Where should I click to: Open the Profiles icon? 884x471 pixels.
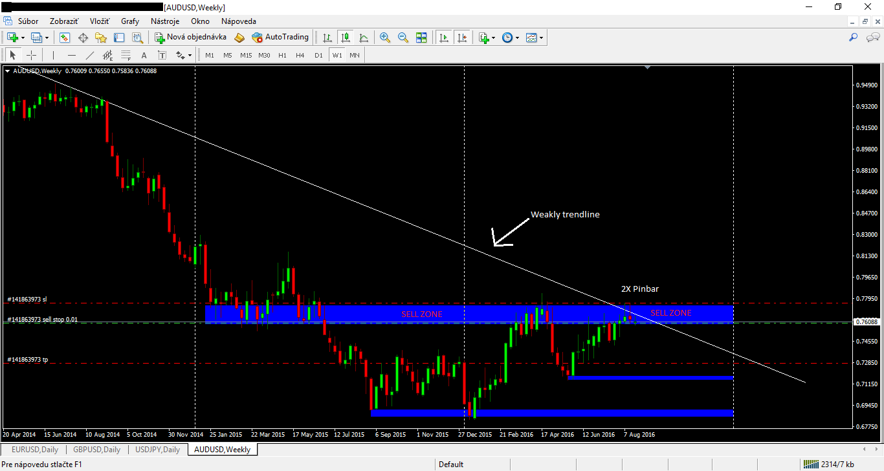[36, 38]
